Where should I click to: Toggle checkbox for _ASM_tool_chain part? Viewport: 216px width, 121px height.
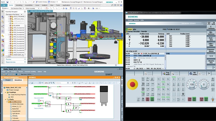pos(11,19)
